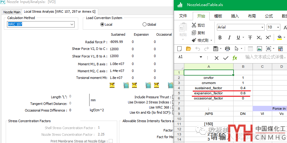Click the open folder icon
Image resolution: width=287 pixels, height=143 pixels.
tap(189, 48)
